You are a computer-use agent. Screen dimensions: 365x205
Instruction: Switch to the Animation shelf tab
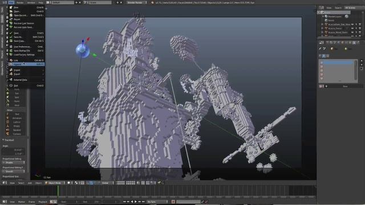(2, 43)
